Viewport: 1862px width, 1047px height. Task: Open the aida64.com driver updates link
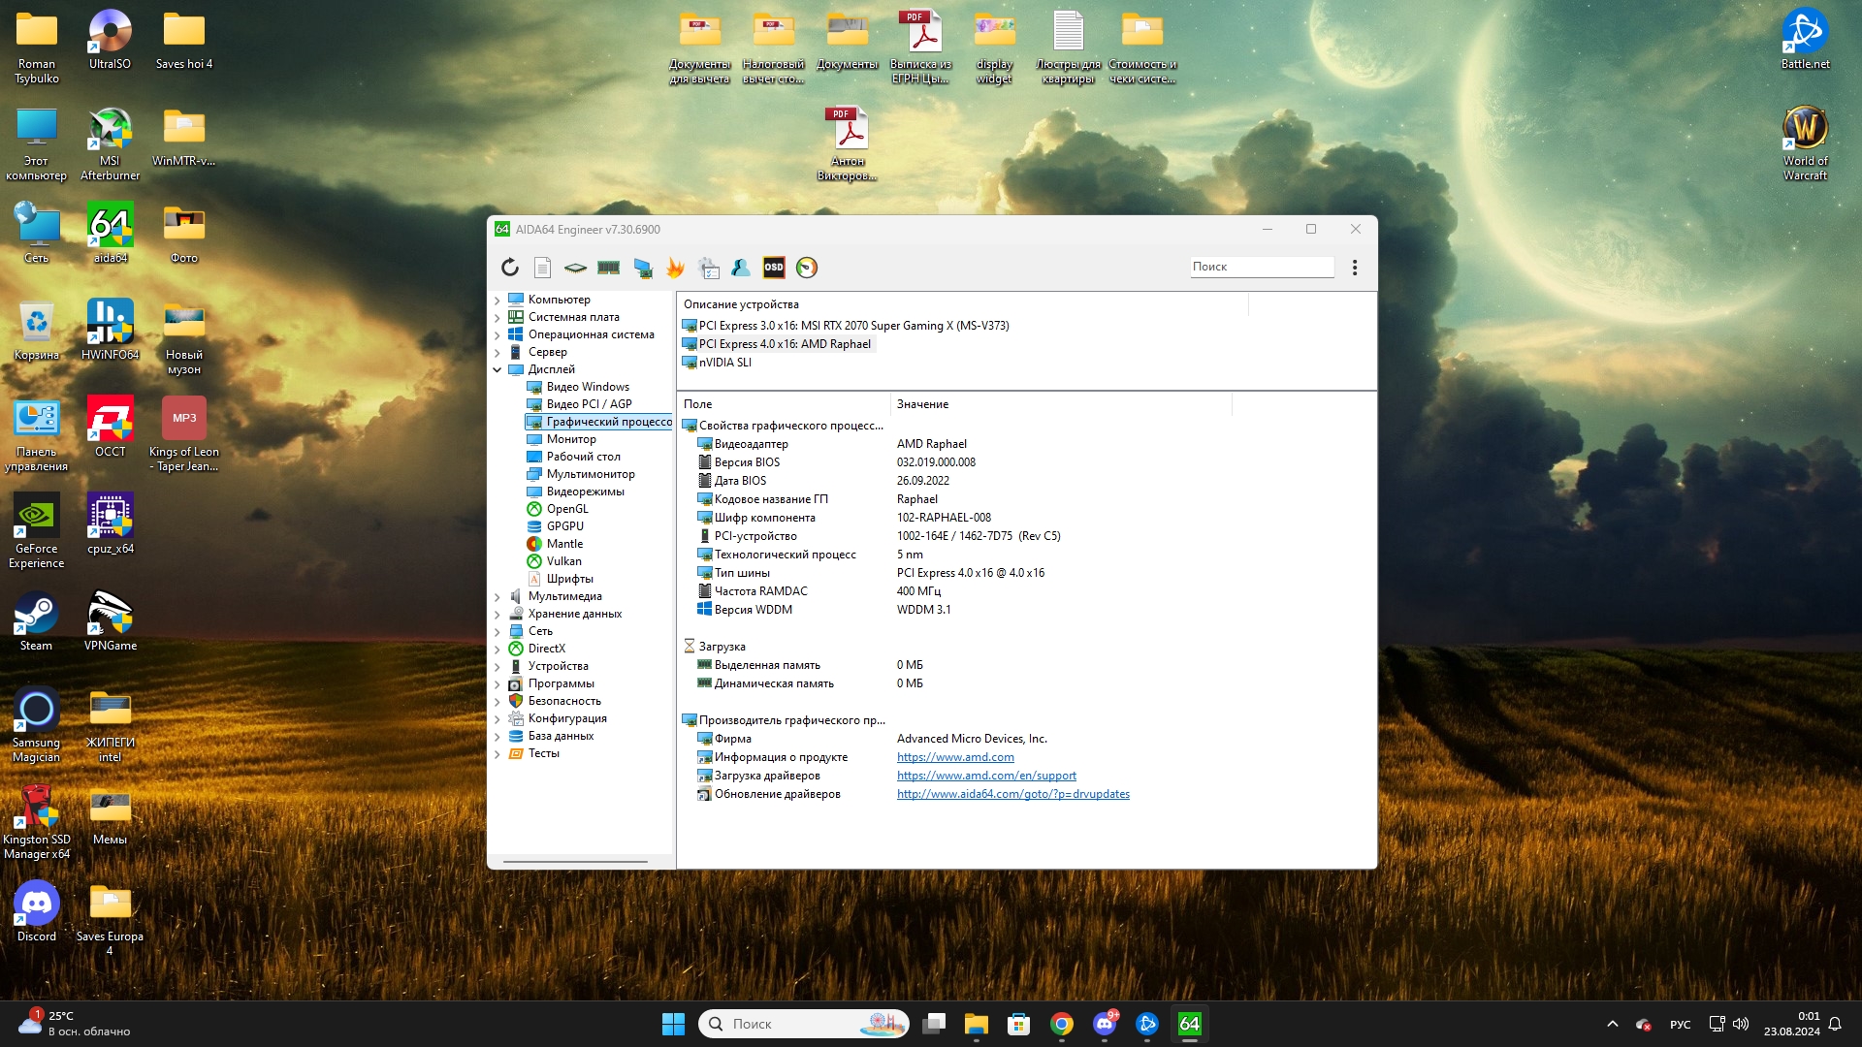pos(1012,794)
